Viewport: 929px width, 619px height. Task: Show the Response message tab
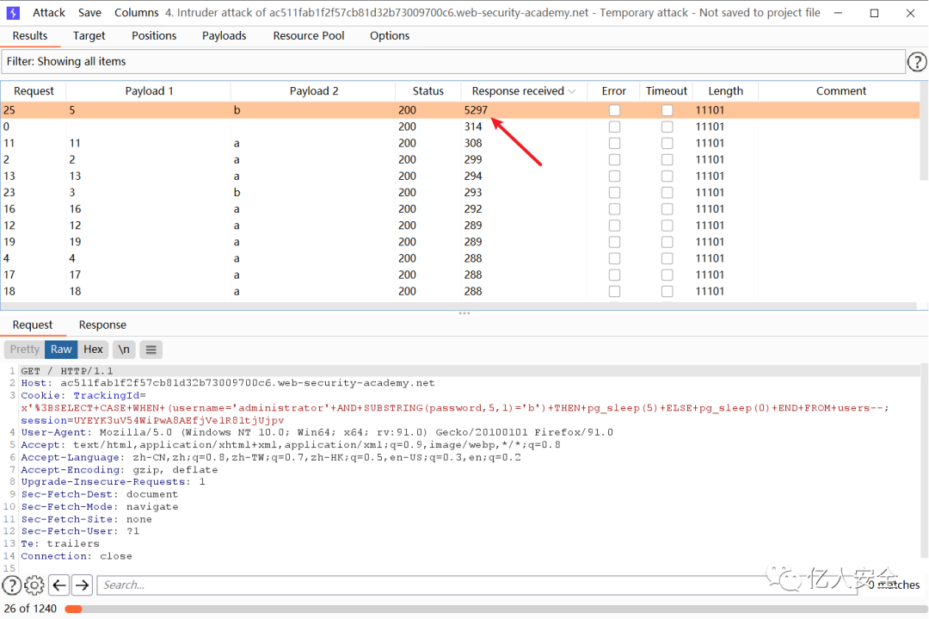click(102, 325)
